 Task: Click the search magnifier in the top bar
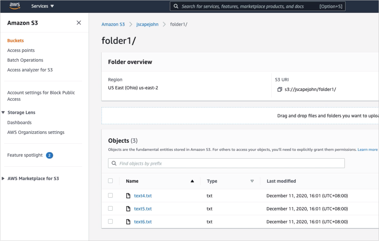176,6
